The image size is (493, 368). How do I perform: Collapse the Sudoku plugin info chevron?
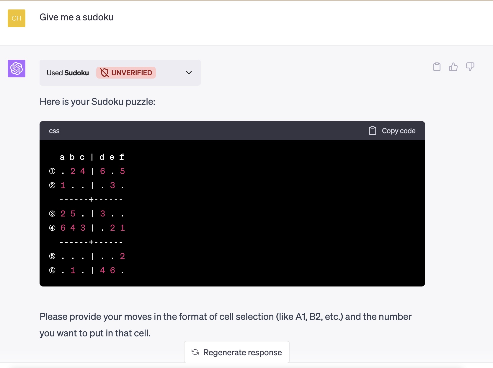click(x=189, y=73)
